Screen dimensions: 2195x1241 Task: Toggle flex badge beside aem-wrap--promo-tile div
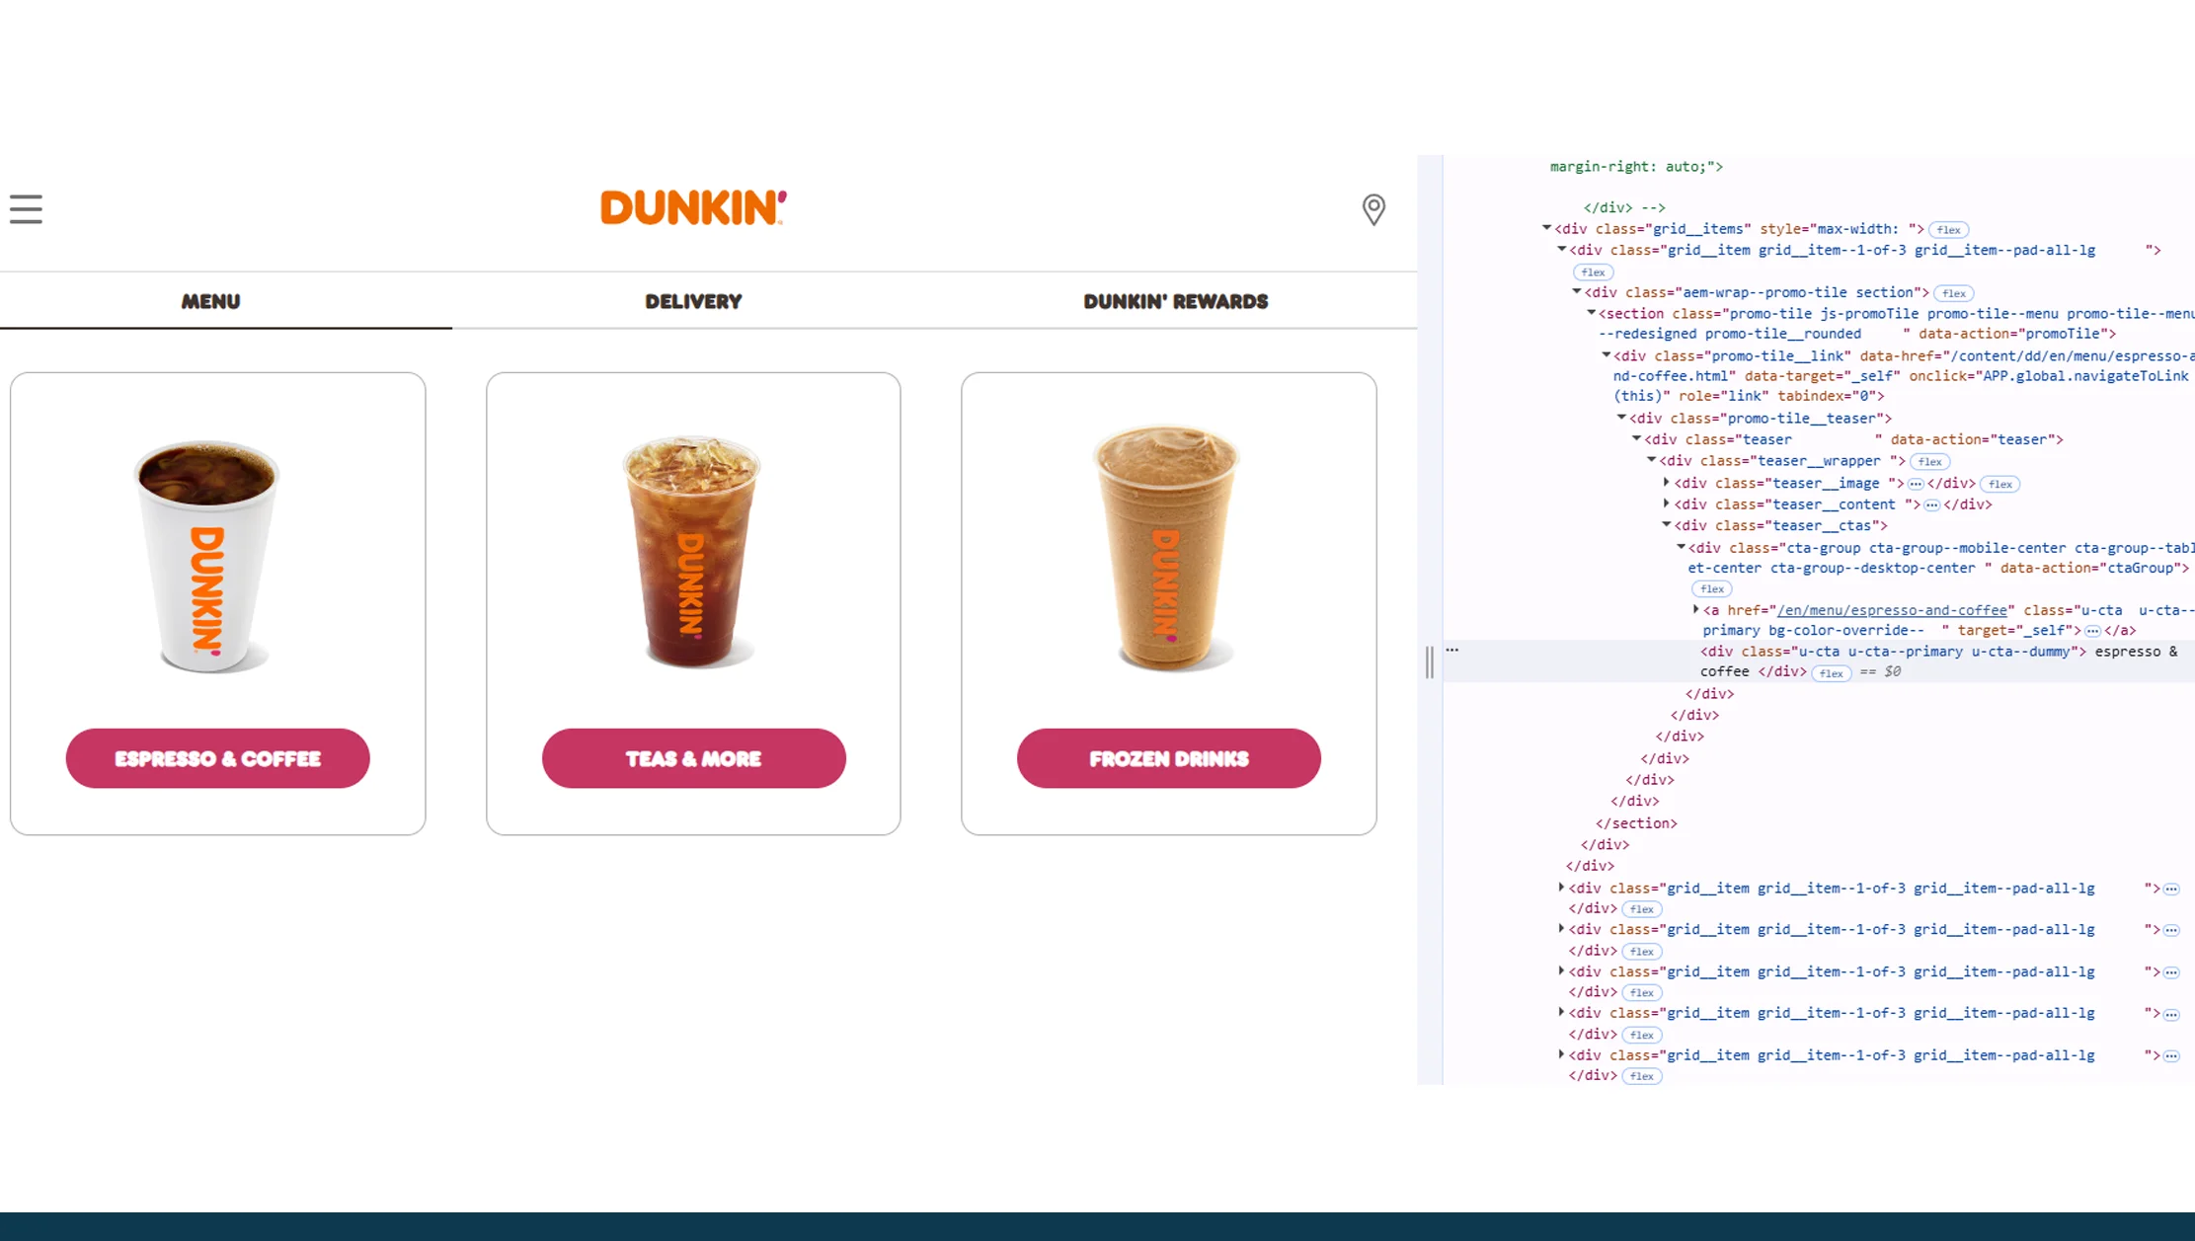(1953, 293)
